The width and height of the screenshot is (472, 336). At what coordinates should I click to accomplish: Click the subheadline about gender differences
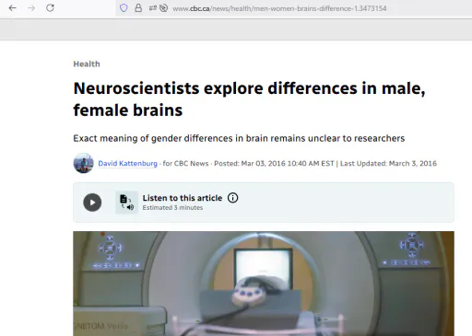(x=239, y=138)
